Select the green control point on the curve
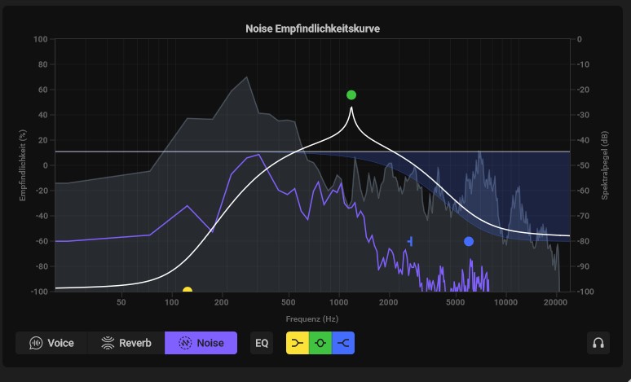 351,95
